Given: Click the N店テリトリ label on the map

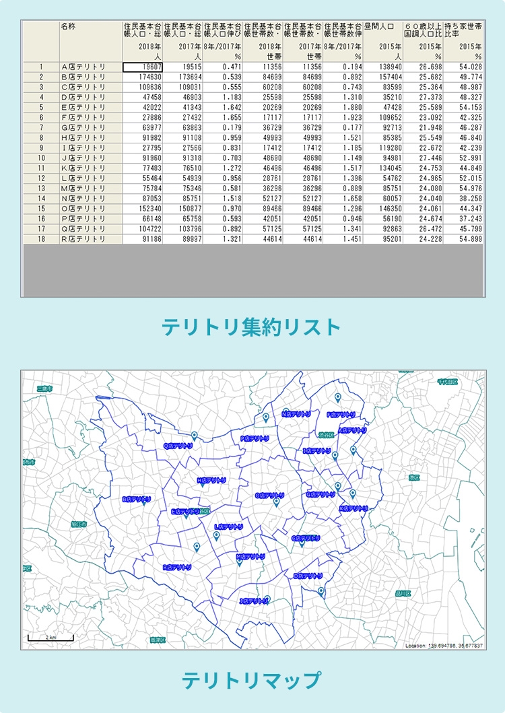Looking at the screenshot, I should (x=297, y=414).
